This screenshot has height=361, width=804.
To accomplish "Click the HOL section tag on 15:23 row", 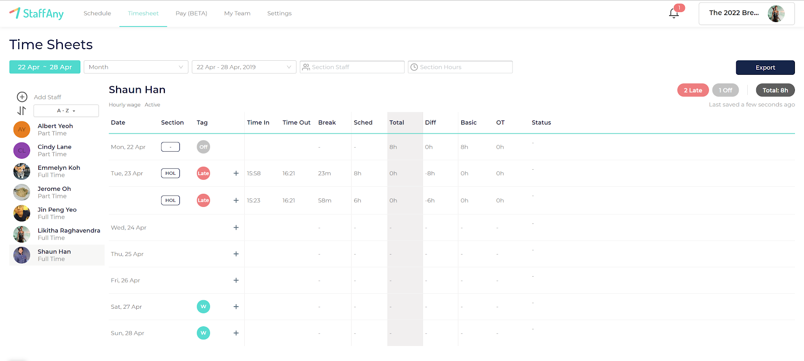I will point(170,200).
